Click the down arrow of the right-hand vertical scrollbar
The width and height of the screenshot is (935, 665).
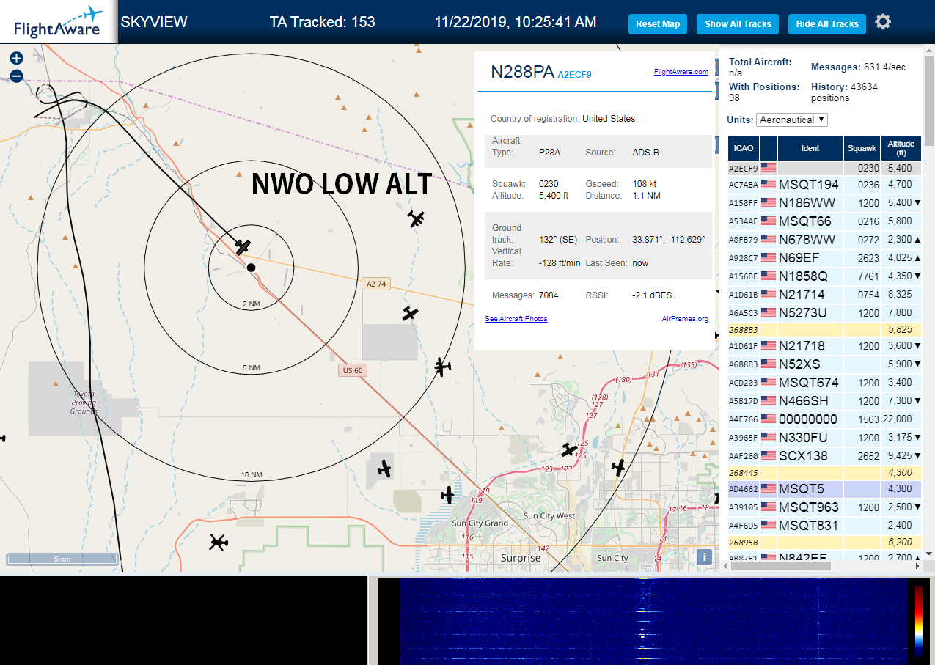pyautogui.click(x=929, y=554)
